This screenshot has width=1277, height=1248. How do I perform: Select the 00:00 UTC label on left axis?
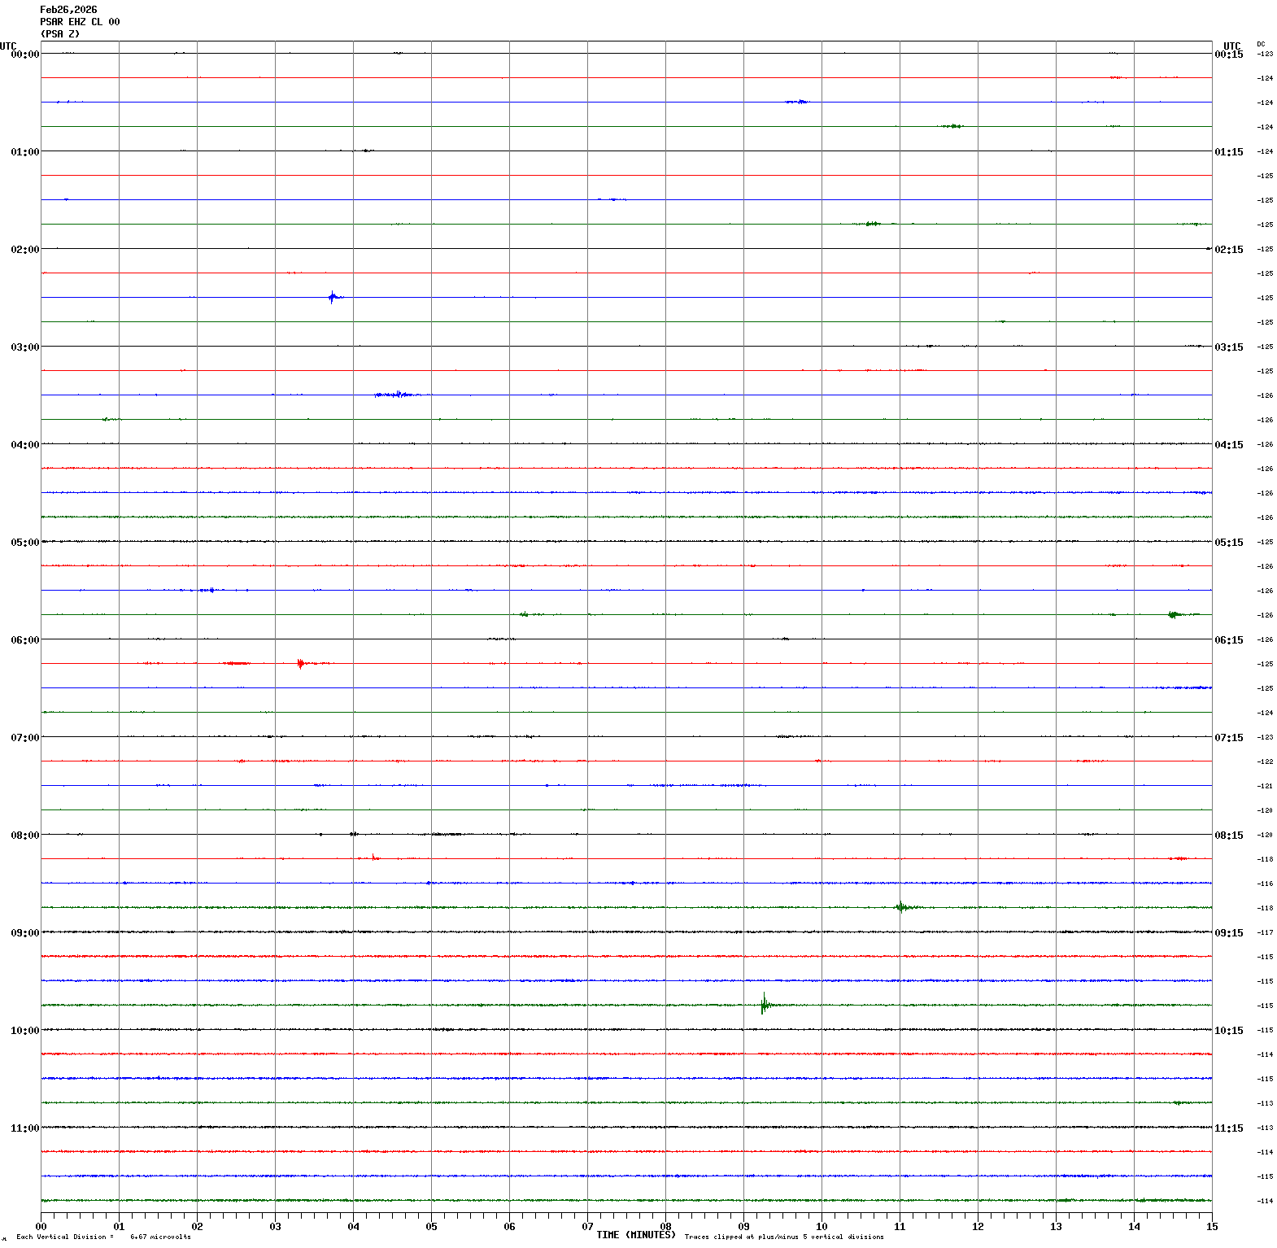(24, 55)
